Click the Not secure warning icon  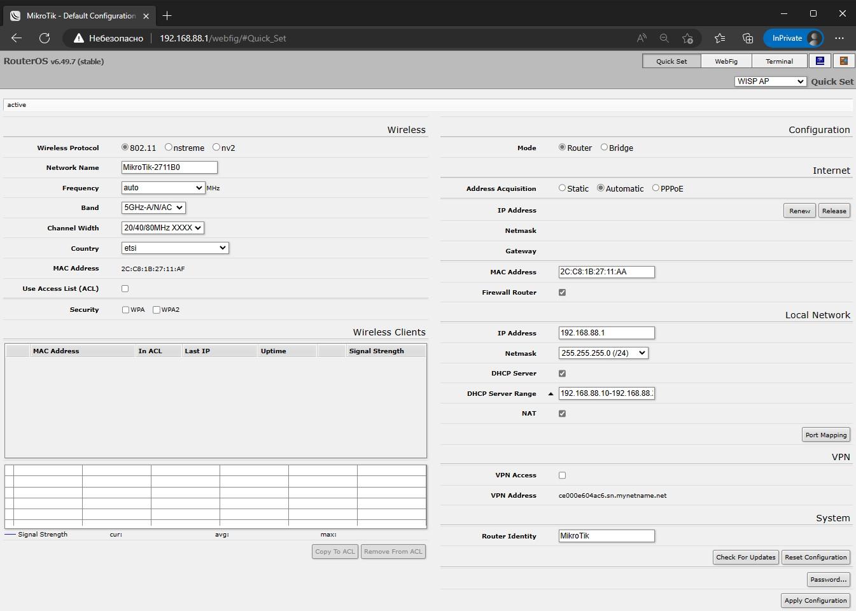(x=79, y=38)
